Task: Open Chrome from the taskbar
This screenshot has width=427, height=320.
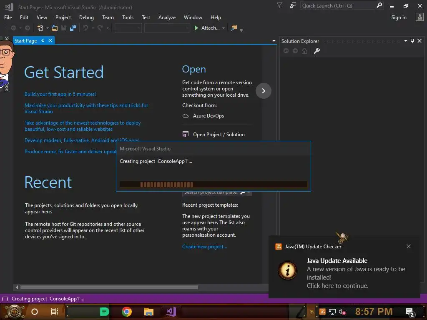Action: 127,312
